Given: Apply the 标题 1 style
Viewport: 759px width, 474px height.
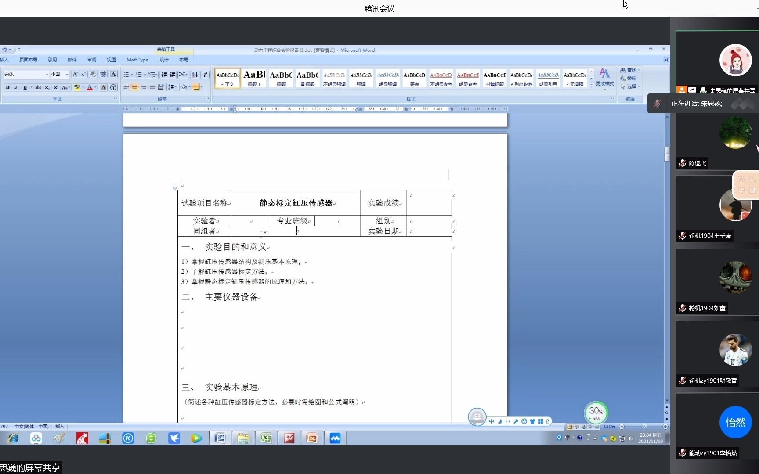Looking at the screenshot, I should (254, 79).
